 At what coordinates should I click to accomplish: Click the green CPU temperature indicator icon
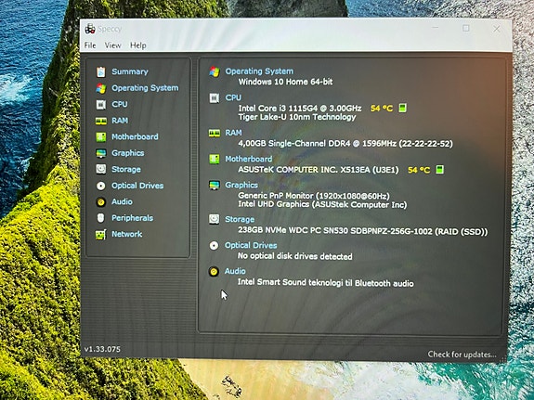[x=402, y=108]
